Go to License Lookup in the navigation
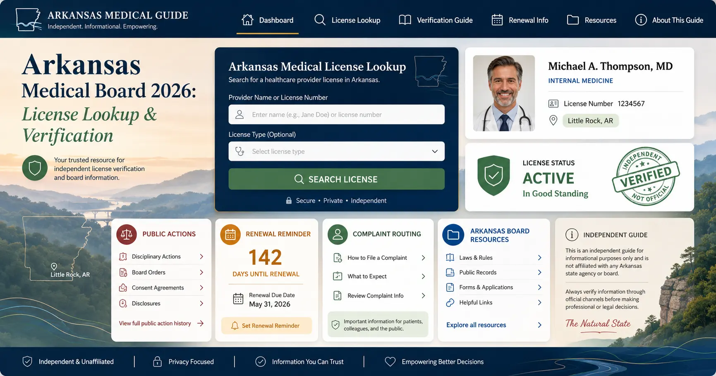 tap(347, 20)
